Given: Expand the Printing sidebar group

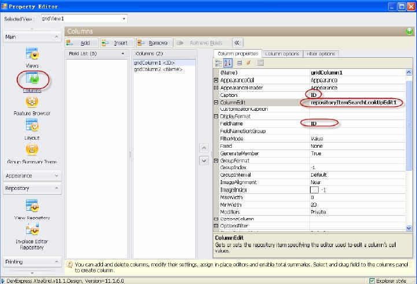Looking at the screenshot, I should 56,261.
